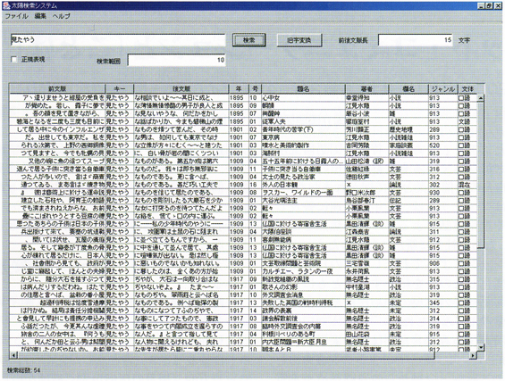Click the 文語 style cell in 従軍人夫 row

467,121
